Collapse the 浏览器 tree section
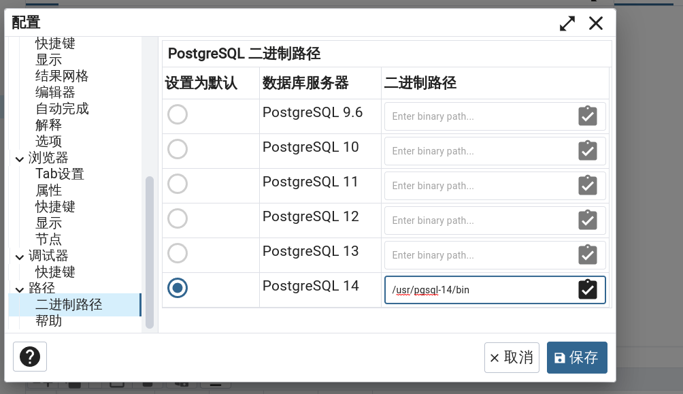Screen dimensions: 683x394 [19, 159]
